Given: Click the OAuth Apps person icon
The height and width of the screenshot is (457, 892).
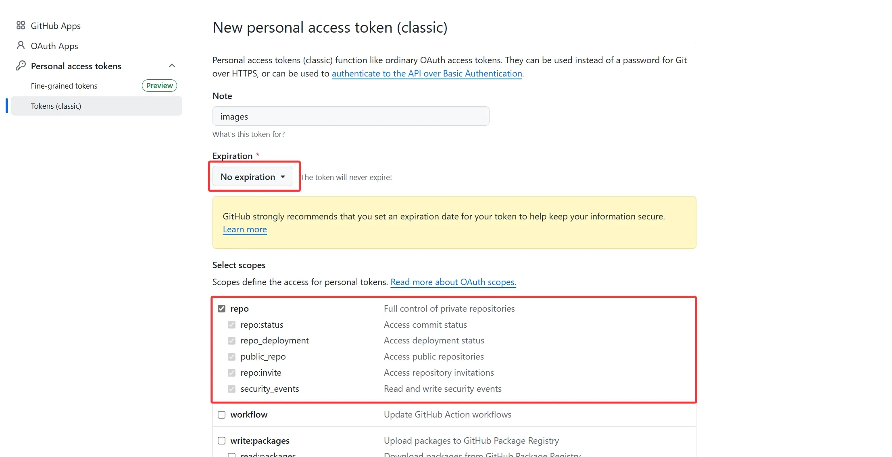Looking at the screenshot, I should 21,45.
